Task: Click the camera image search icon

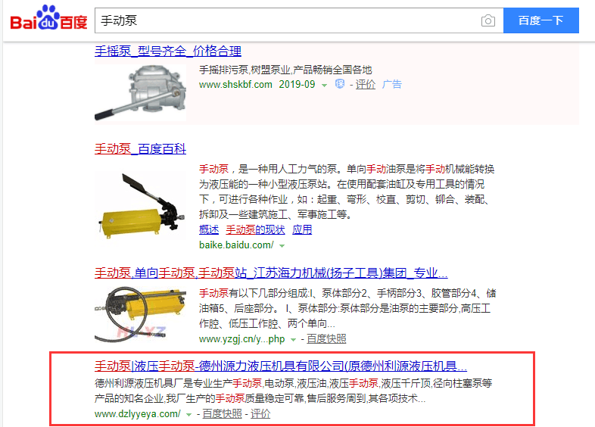Action: tap(488, 20)
